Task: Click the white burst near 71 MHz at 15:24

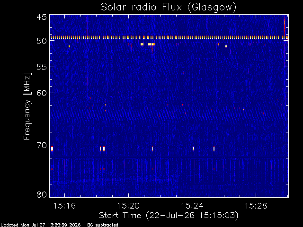Action: pos(193,148)
